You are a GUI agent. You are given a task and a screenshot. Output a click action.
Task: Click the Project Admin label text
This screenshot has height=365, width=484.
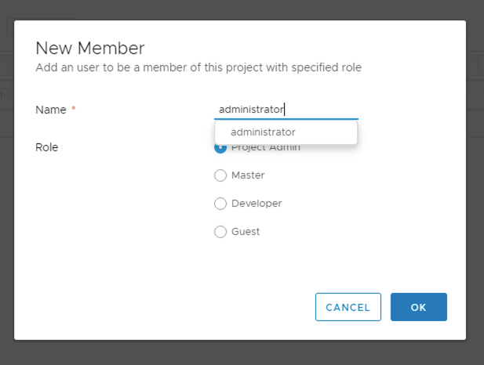(x=267, y=149)
